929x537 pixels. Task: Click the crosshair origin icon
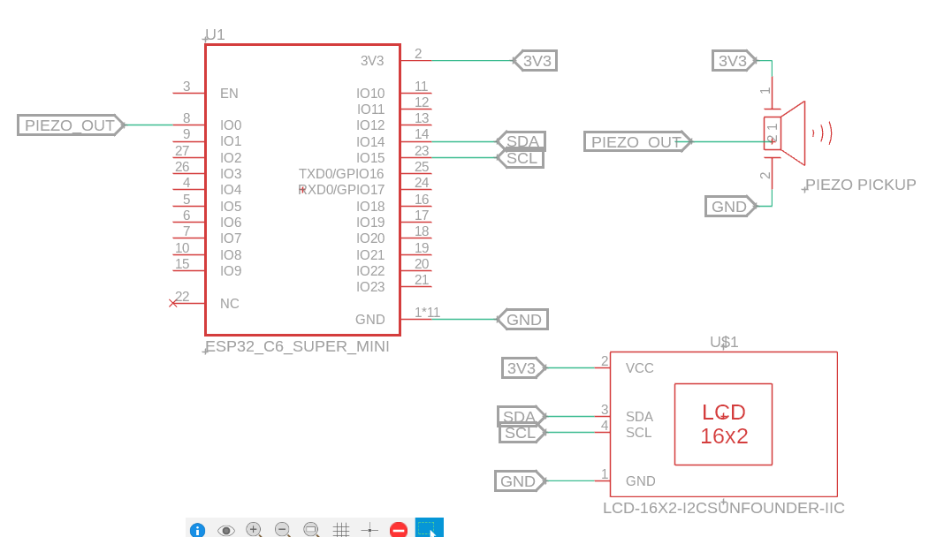tap(369, 529)
